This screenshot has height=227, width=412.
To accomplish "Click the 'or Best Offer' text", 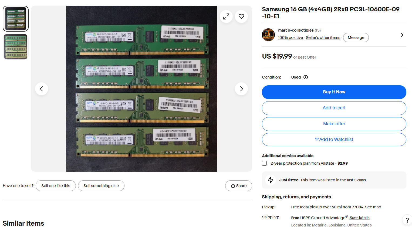I will pos(305,57).
